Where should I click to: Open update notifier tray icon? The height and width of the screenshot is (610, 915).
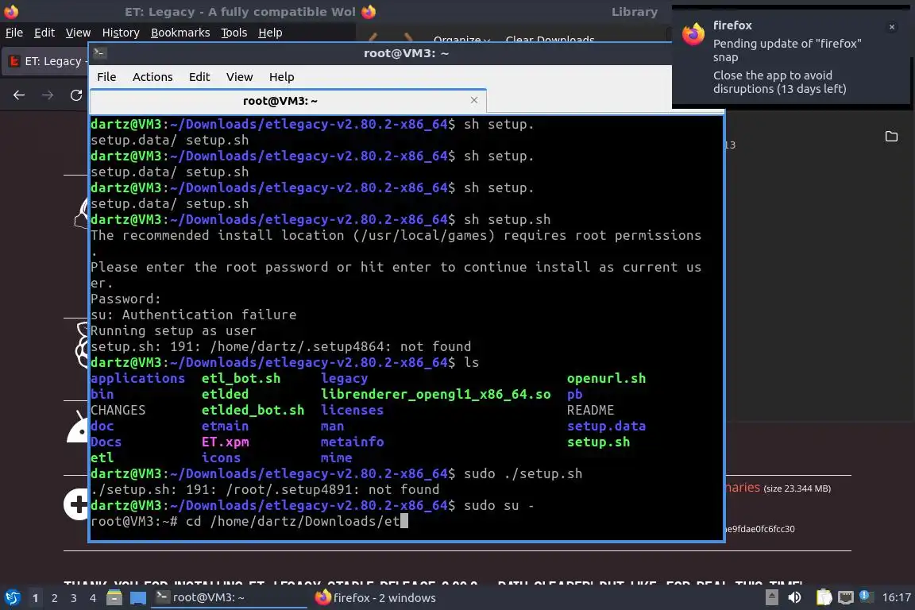point(866,596)
